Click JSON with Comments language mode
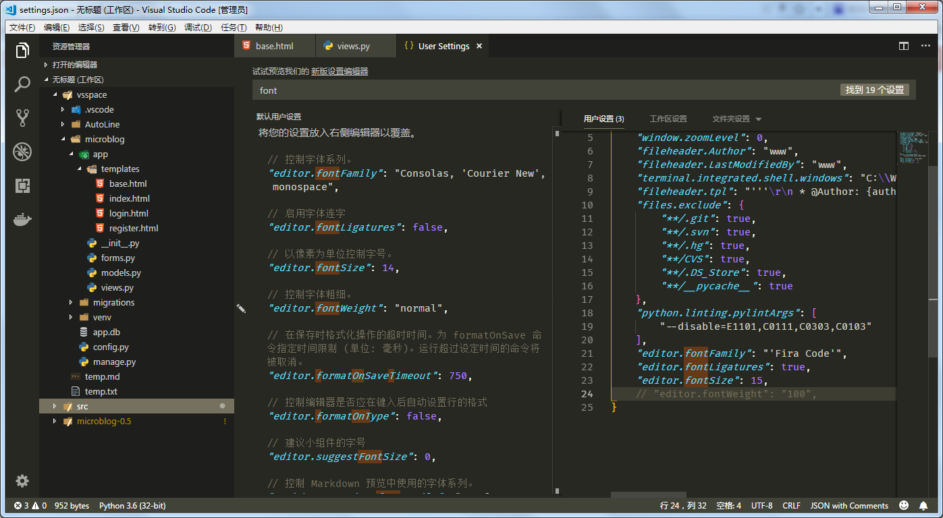This screenshot has width=943, height=518. (x=849, y=506)
